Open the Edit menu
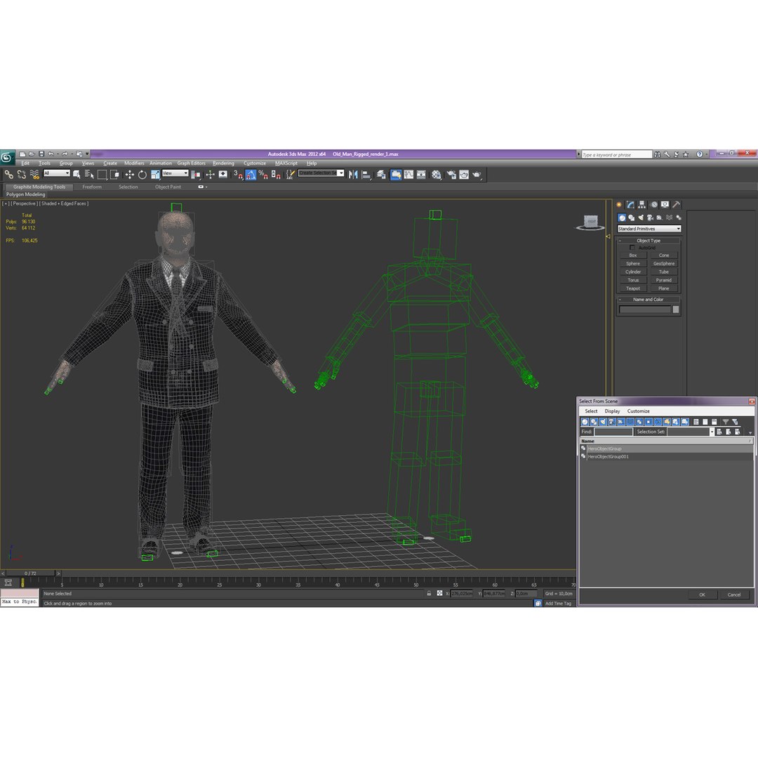 (25, 164)
